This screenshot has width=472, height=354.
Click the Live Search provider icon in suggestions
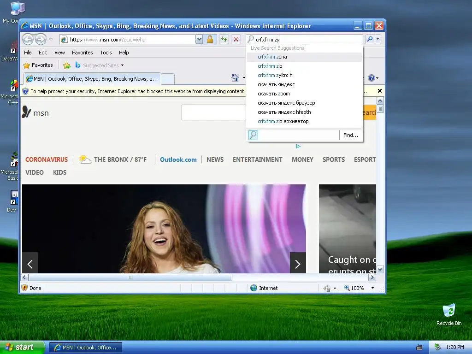[x=253, y=135]
